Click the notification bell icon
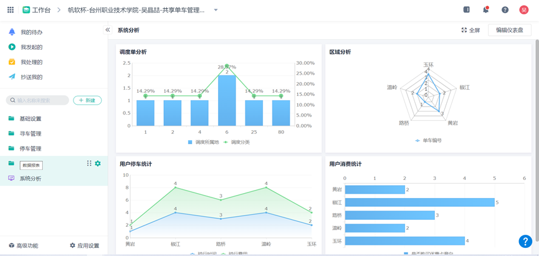 tap(485, 10)
